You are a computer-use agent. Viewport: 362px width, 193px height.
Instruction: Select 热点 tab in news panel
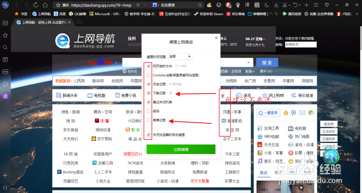(264, 172)
